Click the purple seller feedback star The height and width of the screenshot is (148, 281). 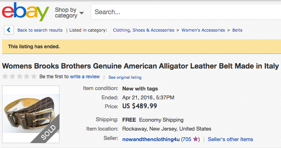click(x=196, y=139)
